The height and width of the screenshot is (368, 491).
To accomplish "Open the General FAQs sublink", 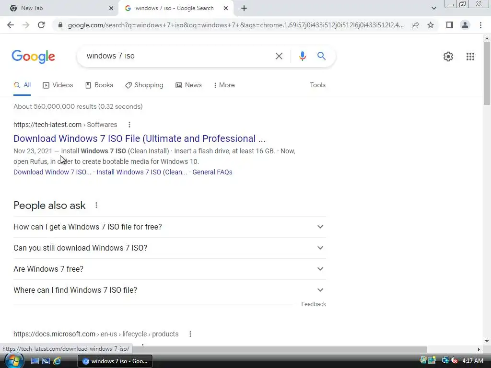I will pyautogui.click(x=212, y=172).
